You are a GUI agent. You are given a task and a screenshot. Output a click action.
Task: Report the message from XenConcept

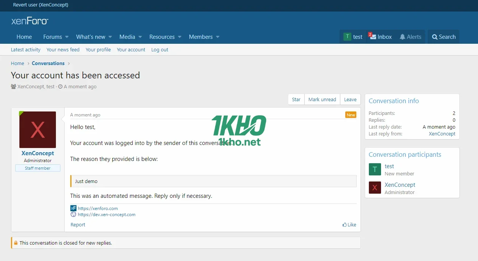pyautogui.click(x=78, y=224)
